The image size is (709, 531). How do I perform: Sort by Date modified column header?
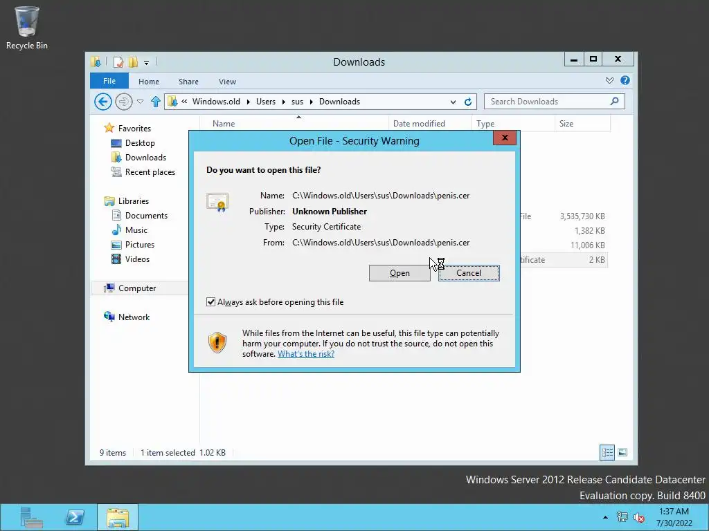pyautogui.click(x=429, y=124)
